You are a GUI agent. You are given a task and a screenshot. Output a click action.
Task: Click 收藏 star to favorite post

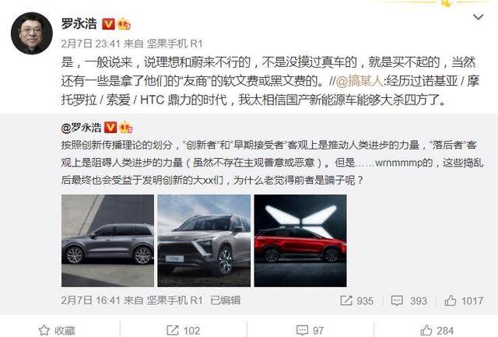(x=57, y=330)
